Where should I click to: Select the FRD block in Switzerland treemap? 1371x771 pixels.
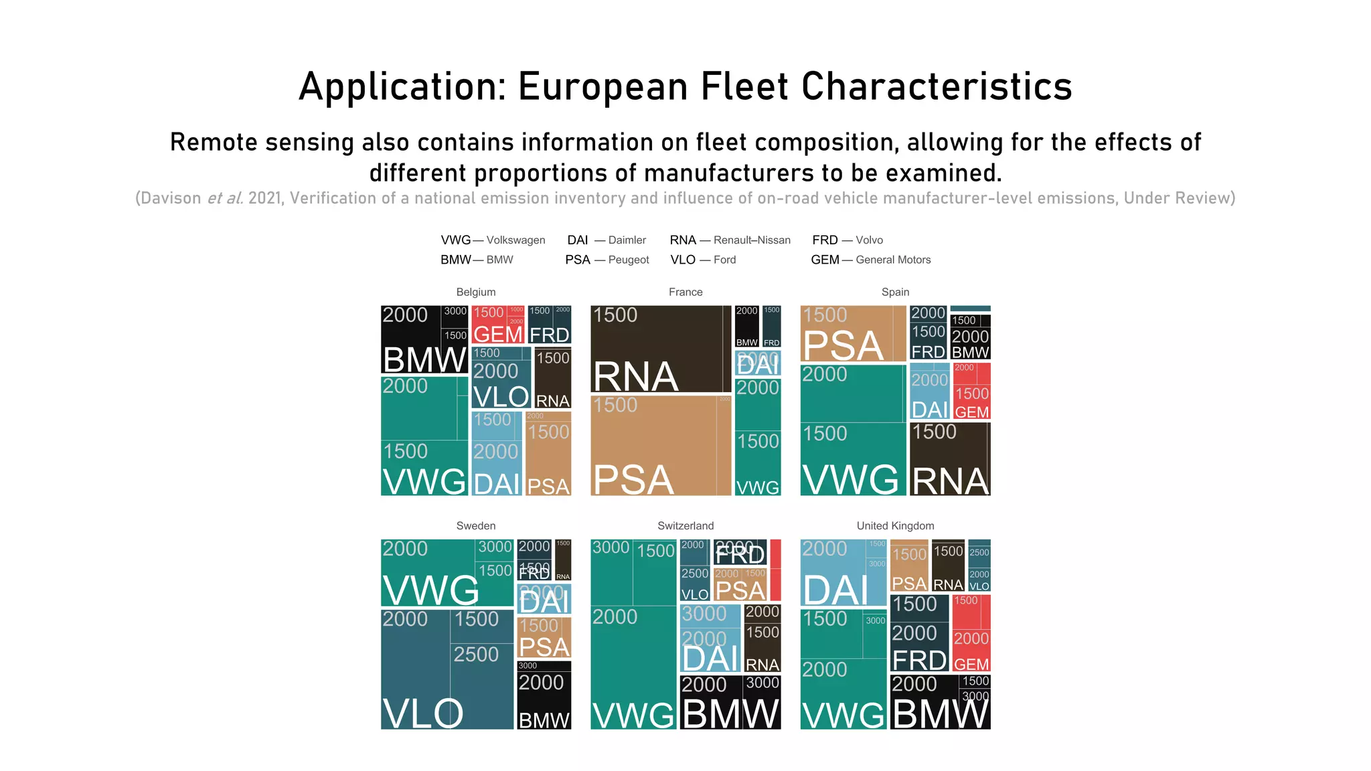[740, 552]
